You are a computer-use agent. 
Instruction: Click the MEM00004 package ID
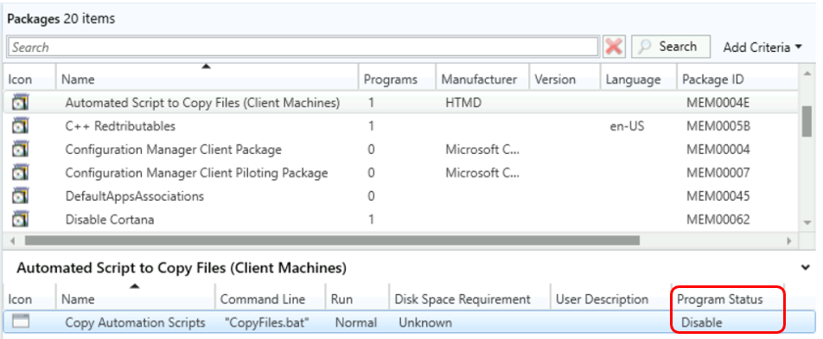coord(718,149)
